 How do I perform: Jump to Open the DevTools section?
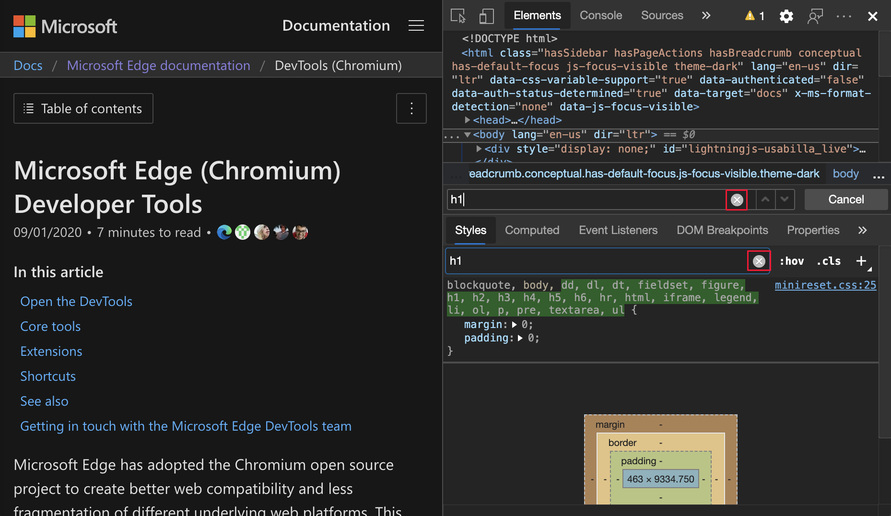click(x=76, y=301)
